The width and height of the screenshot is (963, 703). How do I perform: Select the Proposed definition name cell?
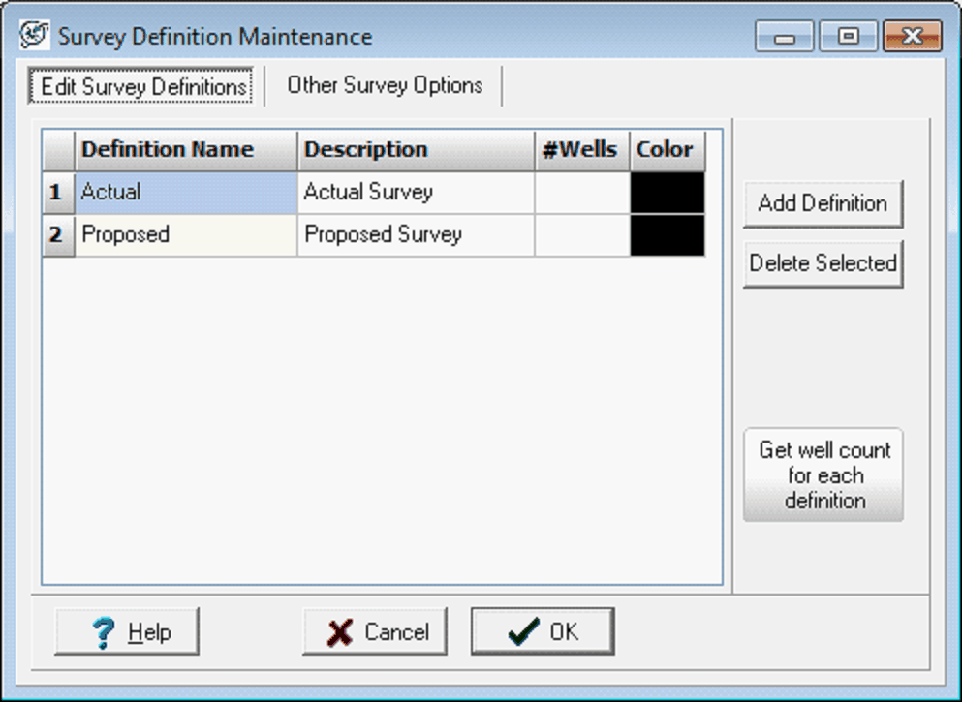186,235
